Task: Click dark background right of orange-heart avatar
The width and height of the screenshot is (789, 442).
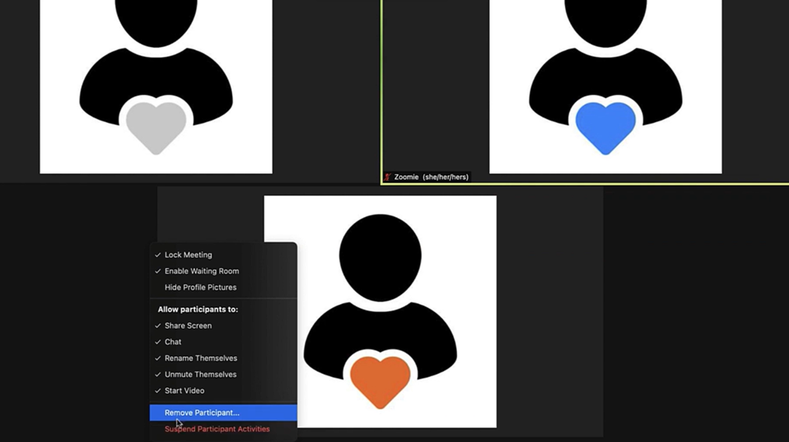Action: 549,312
